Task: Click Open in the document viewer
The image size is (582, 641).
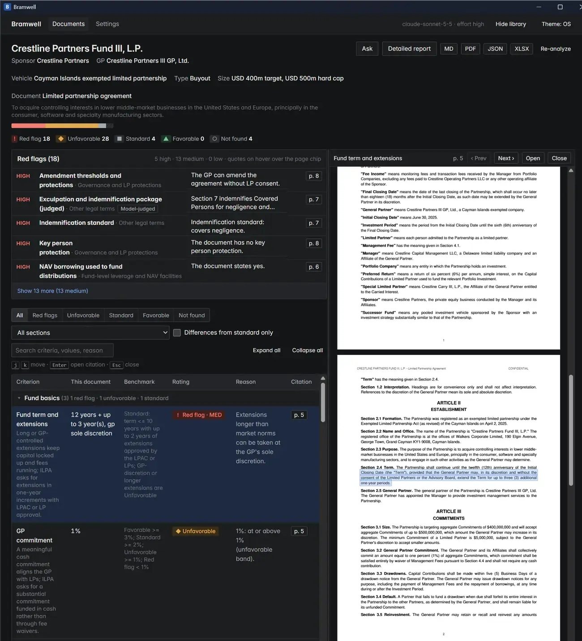Action: (533, 158)
